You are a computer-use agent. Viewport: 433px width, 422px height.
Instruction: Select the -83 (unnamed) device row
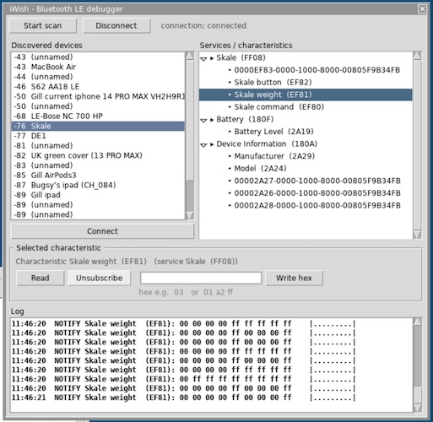point(98,165)
